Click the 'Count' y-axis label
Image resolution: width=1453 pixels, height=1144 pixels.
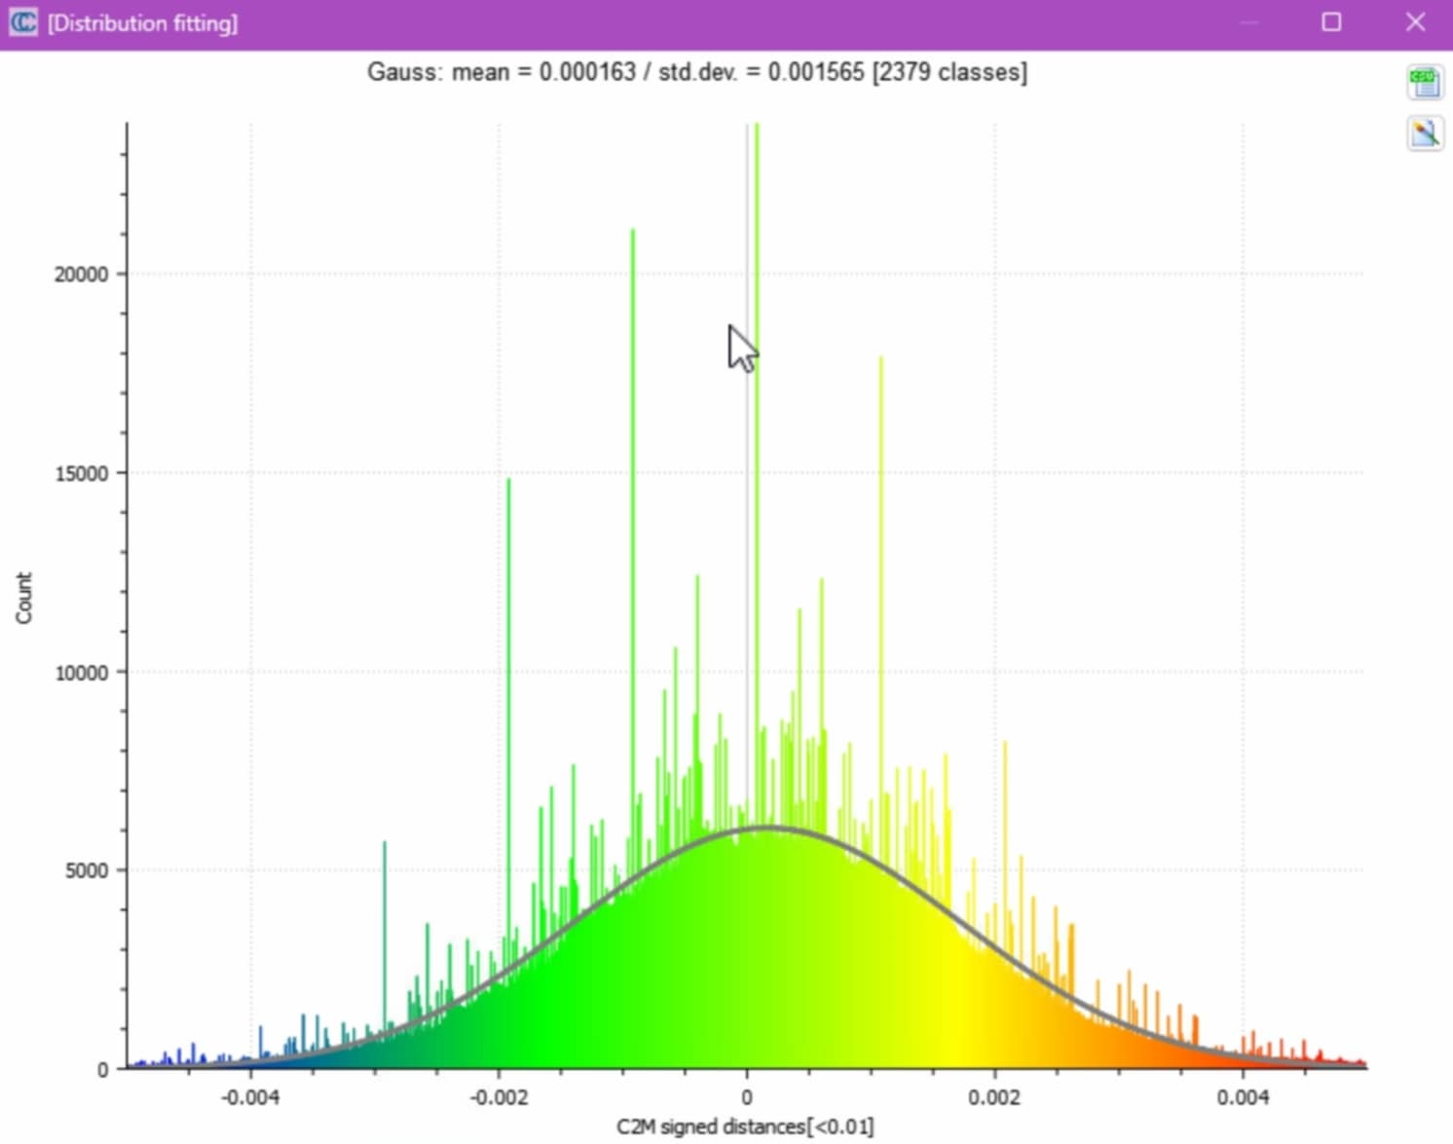point(23,598)
